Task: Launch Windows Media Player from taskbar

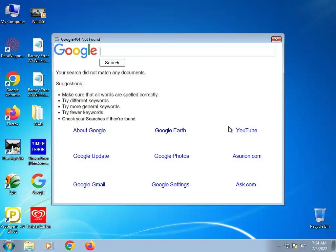Action: 49,246
